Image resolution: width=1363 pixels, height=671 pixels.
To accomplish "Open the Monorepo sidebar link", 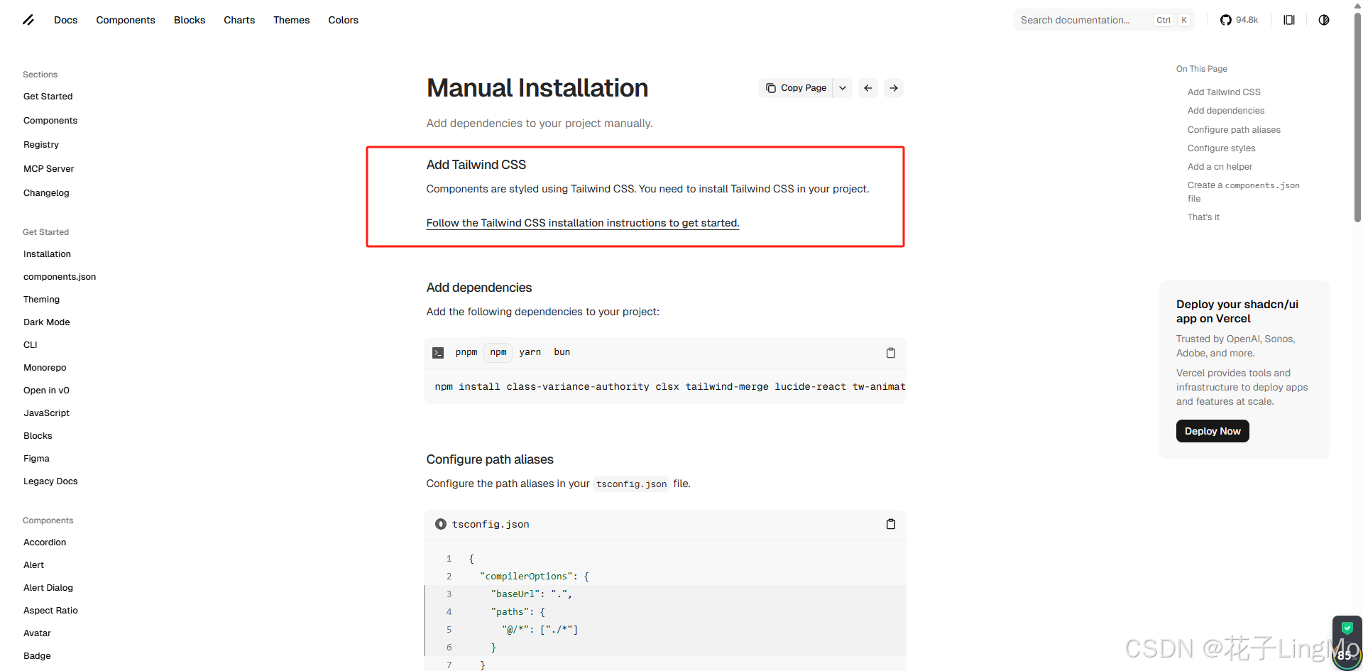I will point(45,368).
